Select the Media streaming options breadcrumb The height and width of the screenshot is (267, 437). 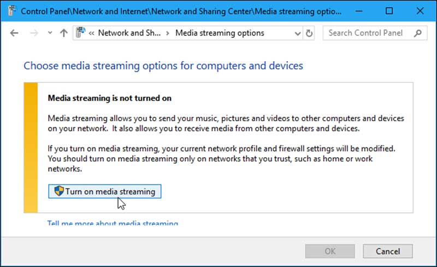point(220,33)
